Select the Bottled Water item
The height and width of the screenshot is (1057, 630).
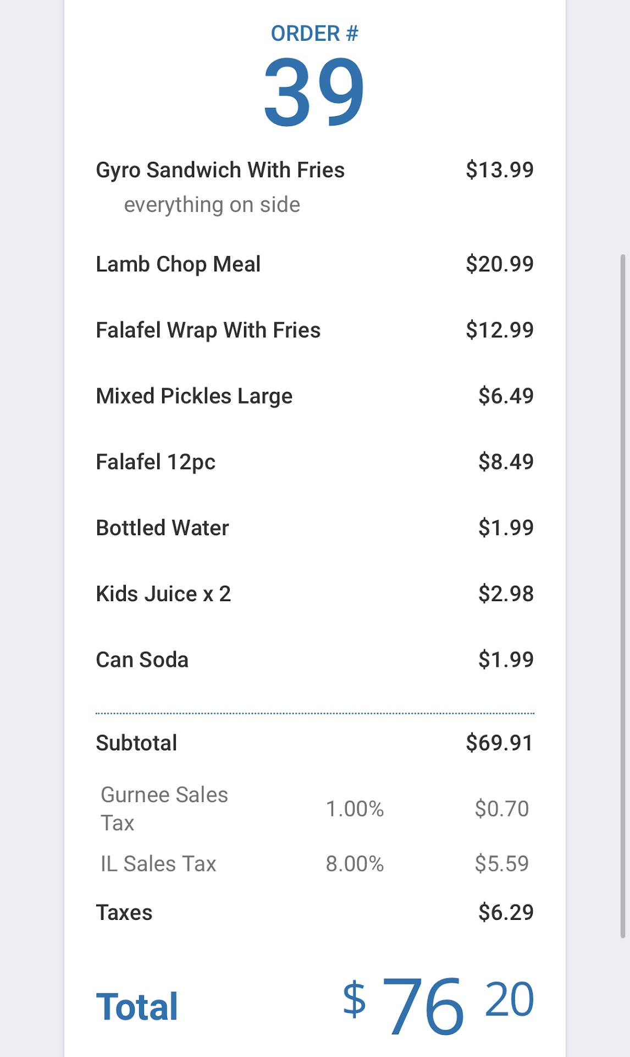(x=162, y=528)
